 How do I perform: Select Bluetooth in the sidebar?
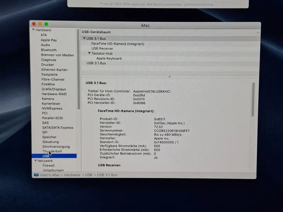click(x=49, y=50)
